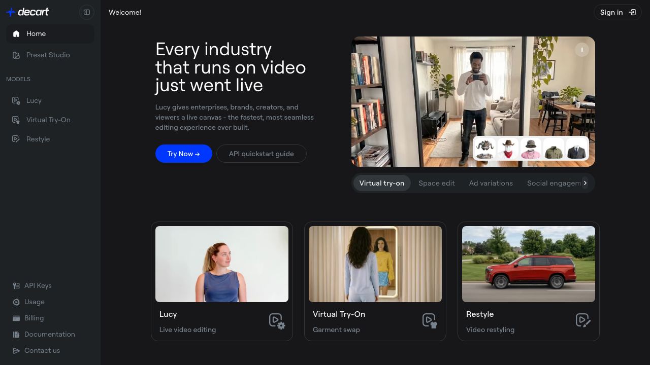Open the Lucy card image
650x365 pixels.
[222, 264]
